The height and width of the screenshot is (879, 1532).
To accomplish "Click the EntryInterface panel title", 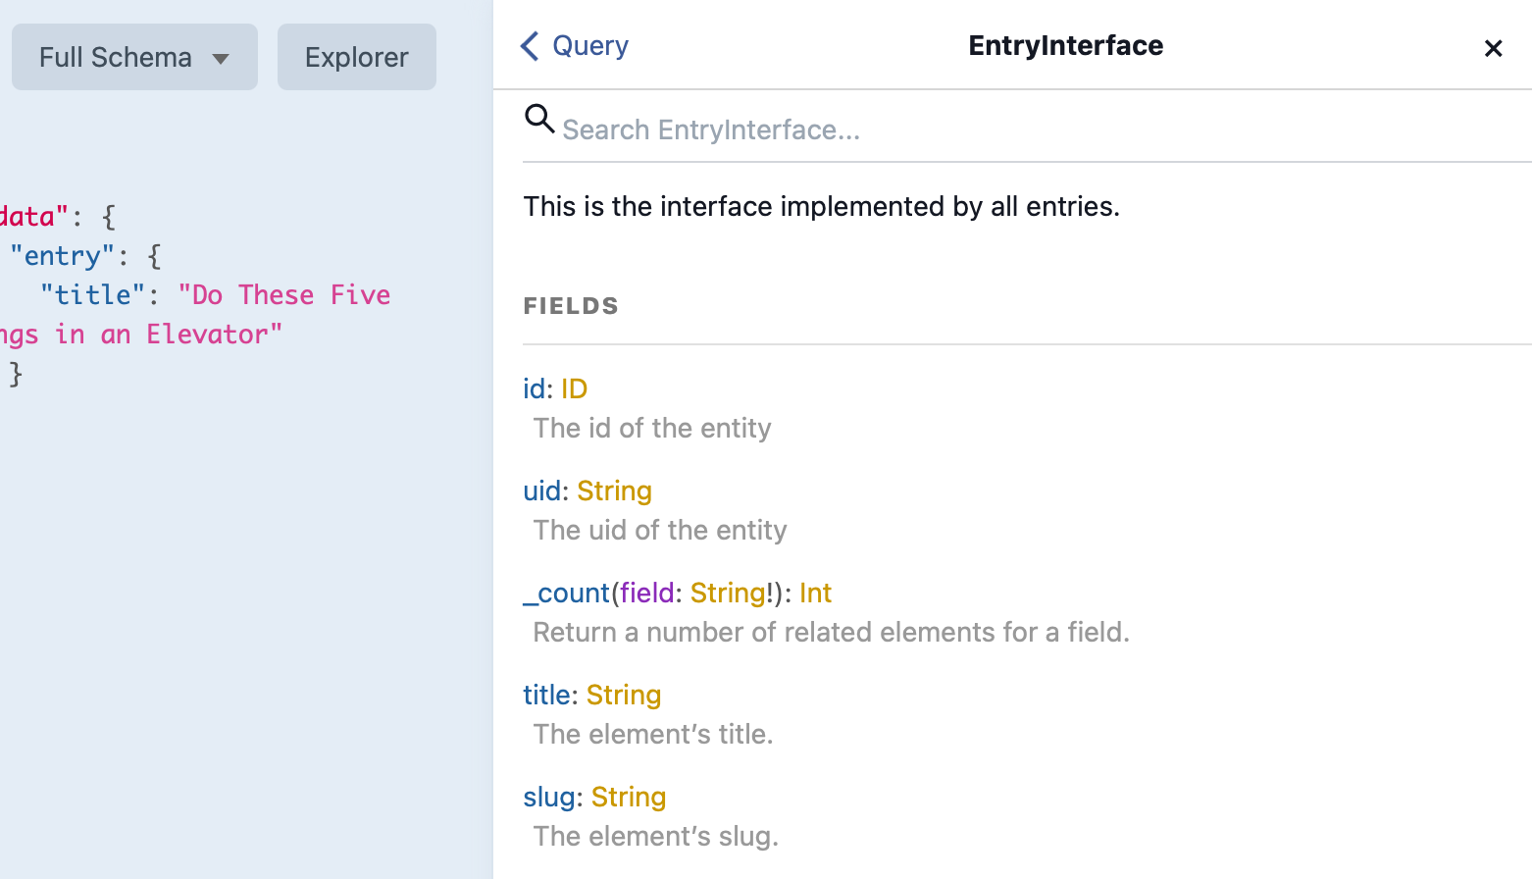I will (1065, 45).
